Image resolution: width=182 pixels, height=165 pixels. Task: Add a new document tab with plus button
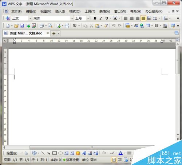[x=54, y=33]
